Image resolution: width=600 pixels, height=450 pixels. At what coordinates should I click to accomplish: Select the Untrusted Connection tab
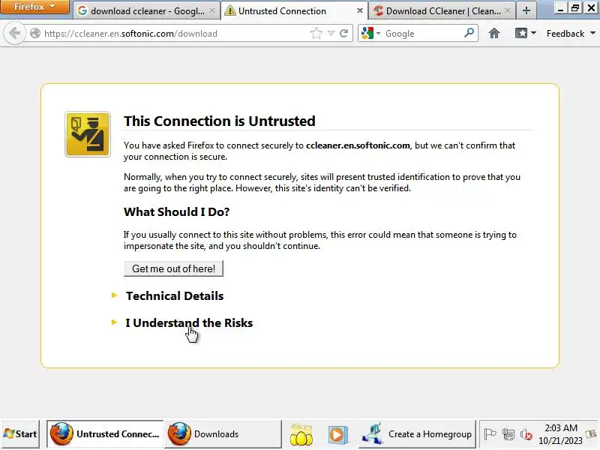click(x=294, y=11)
